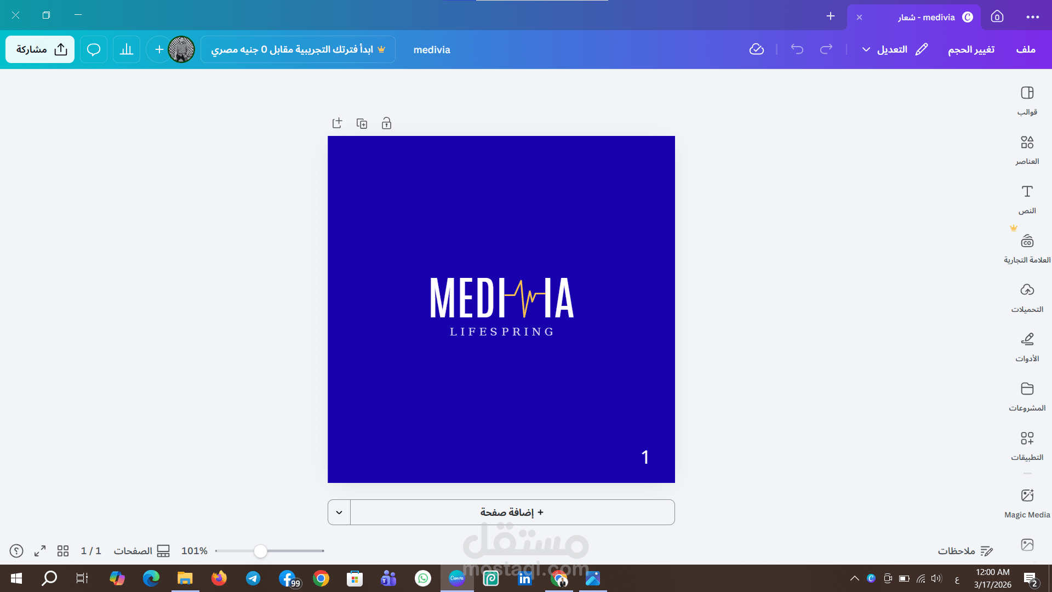Open the Uploads (التحميلات) panel

[x=1027, y=298]
